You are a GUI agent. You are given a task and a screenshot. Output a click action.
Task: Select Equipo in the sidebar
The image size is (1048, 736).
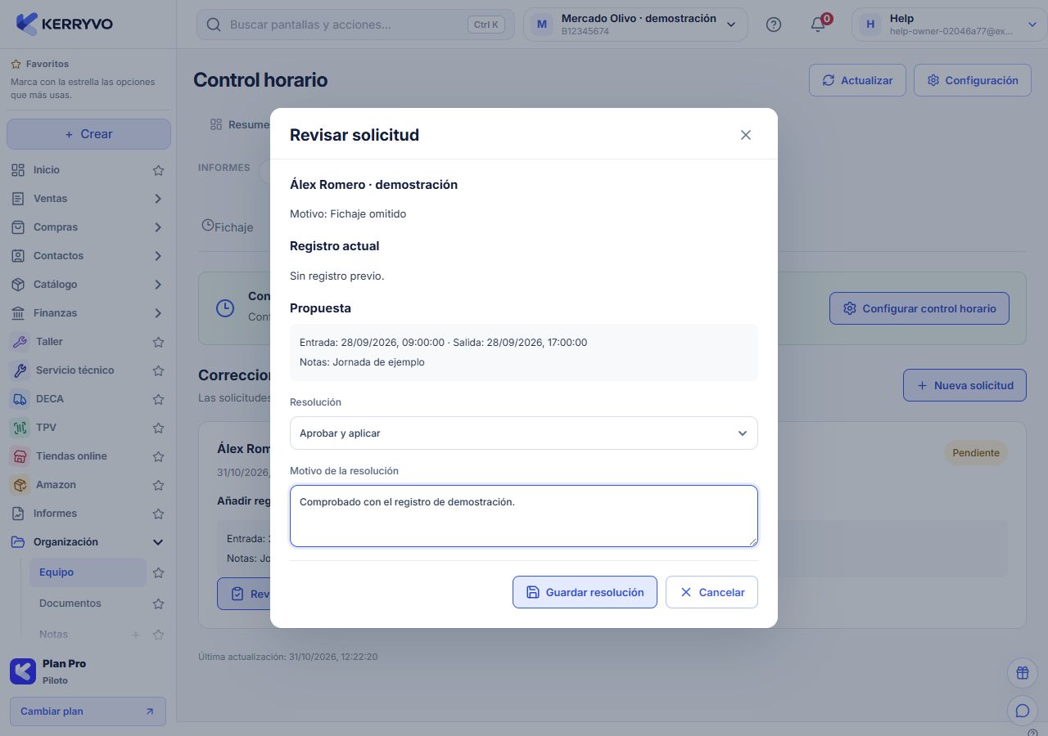pyautogui.click(x=88, y=572)
